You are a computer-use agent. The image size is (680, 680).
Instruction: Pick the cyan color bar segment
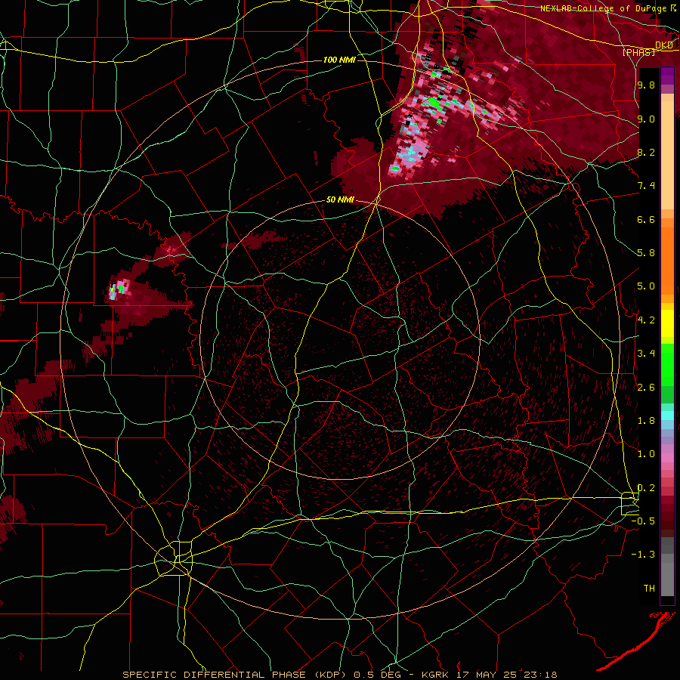(x=667, y=416)
